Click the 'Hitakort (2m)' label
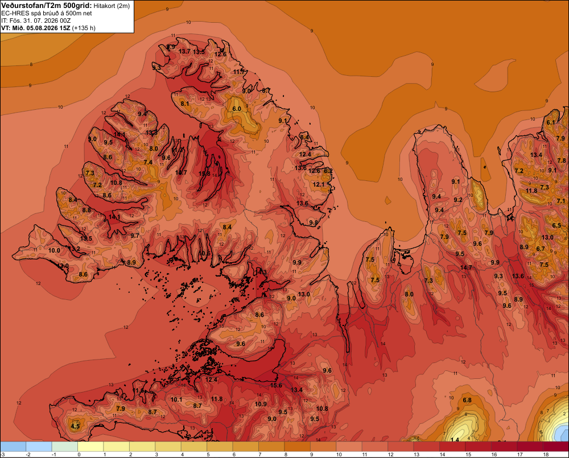569x458 pixels. pyautogui.click(x=112, y=6)
